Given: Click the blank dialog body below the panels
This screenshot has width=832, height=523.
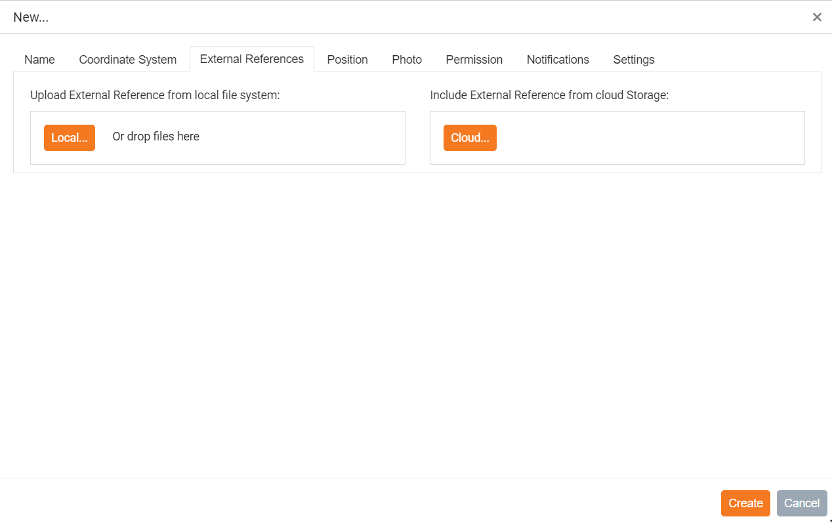Looking at the screenshot, I should [x=416, y=322].
